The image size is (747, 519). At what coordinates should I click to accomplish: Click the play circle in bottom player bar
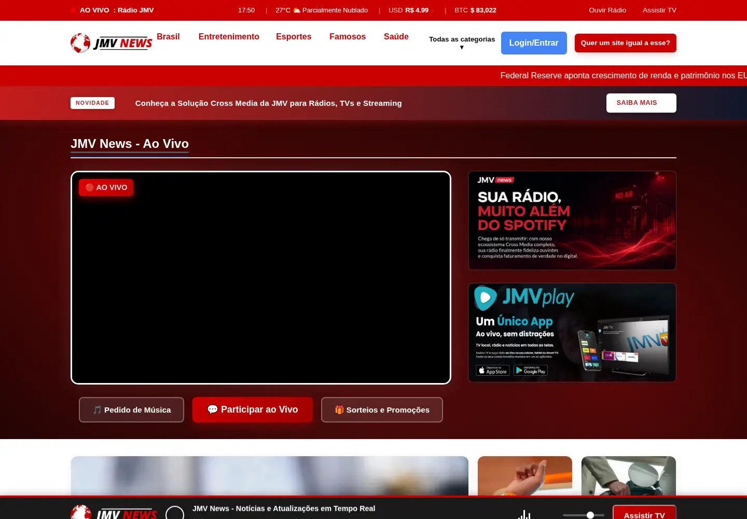175,513
